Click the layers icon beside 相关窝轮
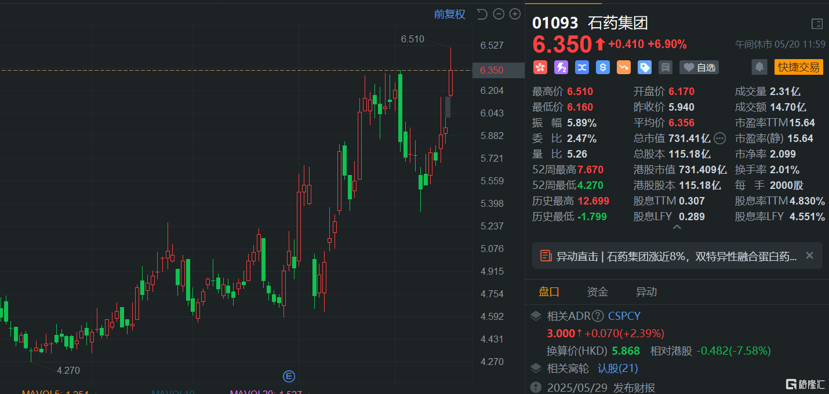 coord(536,369)
